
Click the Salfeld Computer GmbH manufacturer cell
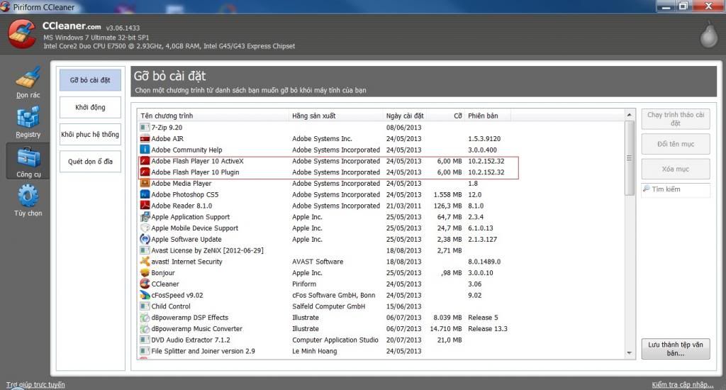coord(328,306)
